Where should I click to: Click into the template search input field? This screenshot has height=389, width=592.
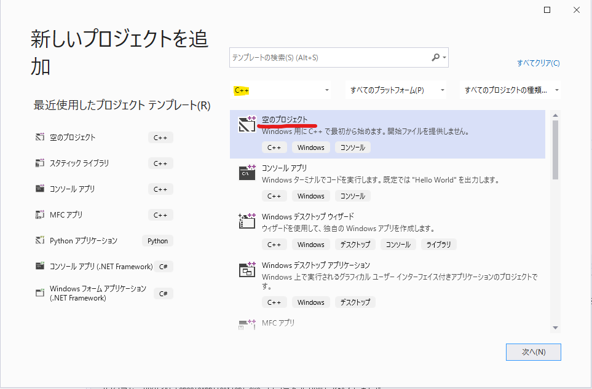pos(329,57)
